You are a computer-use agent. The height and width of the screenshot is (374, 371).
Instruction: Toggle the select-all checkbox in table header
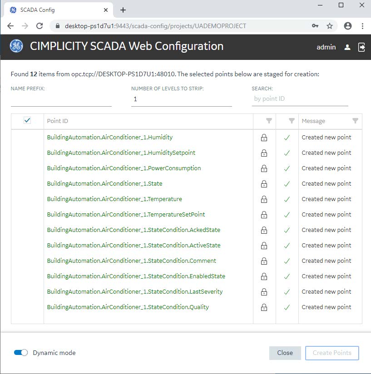(27, 120)
